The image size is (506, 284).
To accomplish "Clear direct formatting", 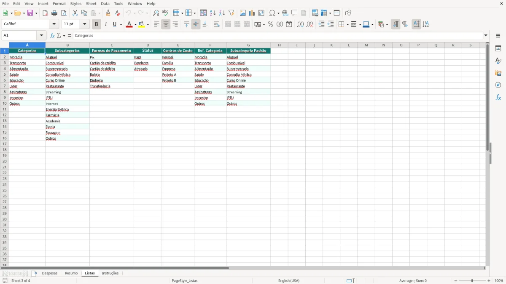I will pos(117,13).
